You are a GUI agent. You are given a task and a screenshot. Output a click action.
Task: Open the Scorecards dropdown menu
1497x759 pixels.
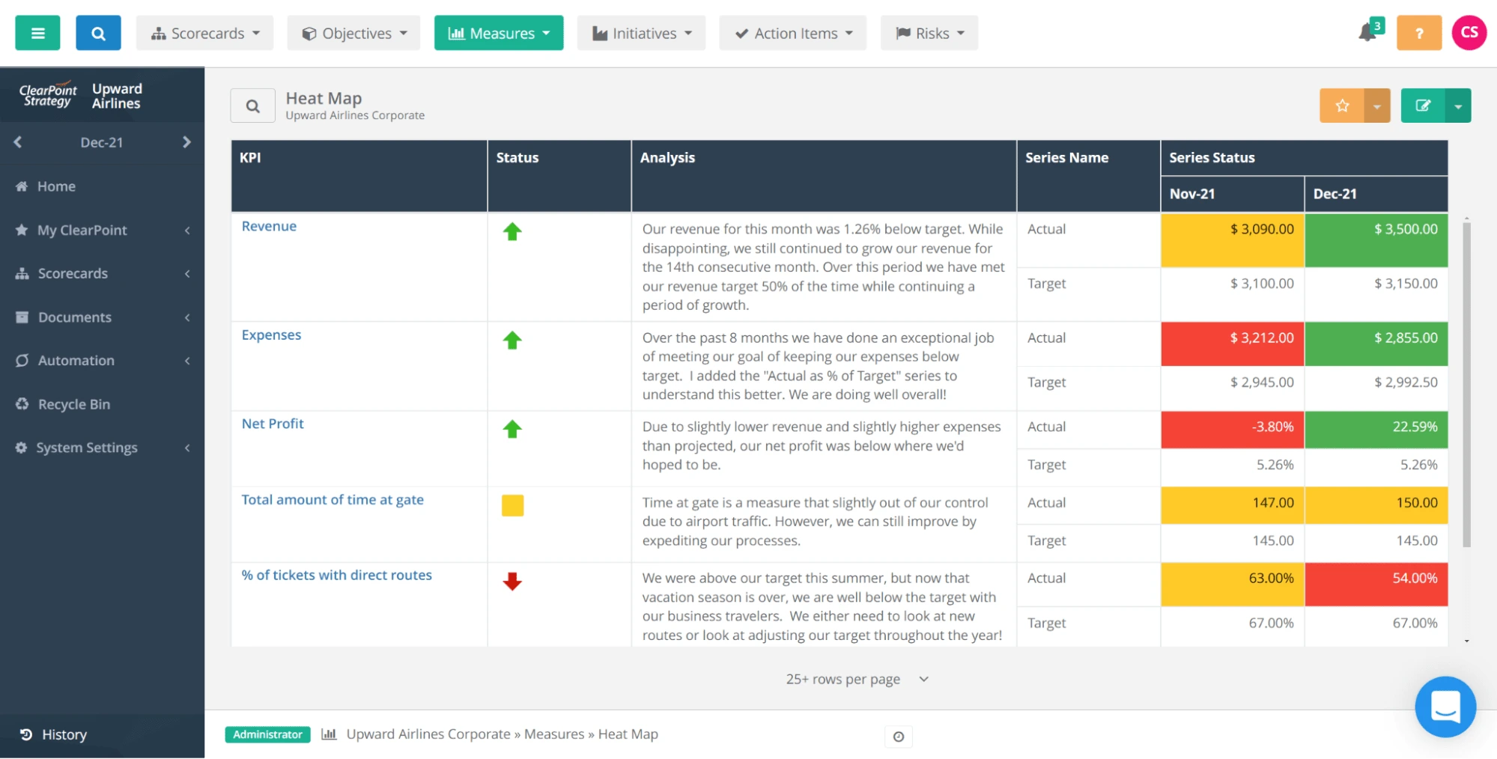204,33
